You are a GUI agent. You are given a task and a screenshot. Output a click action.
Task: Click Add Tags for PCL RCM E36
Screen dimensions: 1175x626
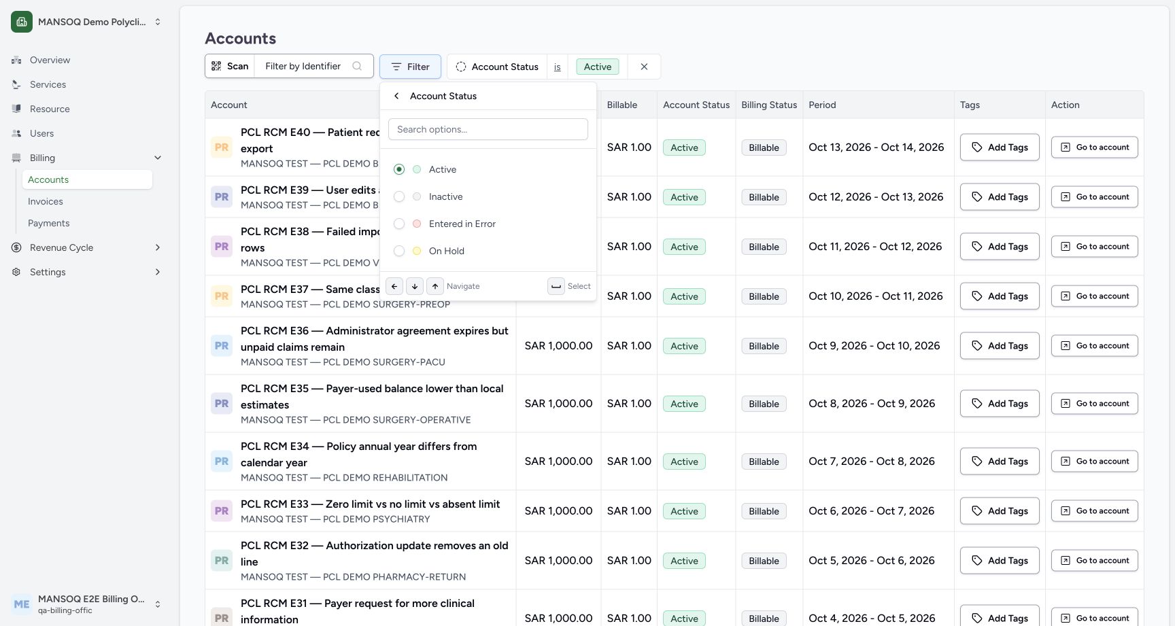click(1000, 346)
